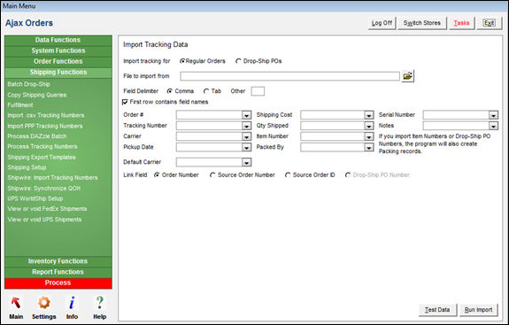This screenshot has height=325, width=509.
Task: Select the Drop-Ship POs radio button
Action: [238, 61]
